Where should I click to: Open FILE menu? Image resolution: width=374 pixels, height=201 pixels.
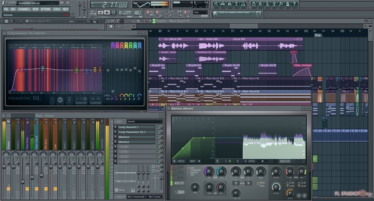pos(6,9)
